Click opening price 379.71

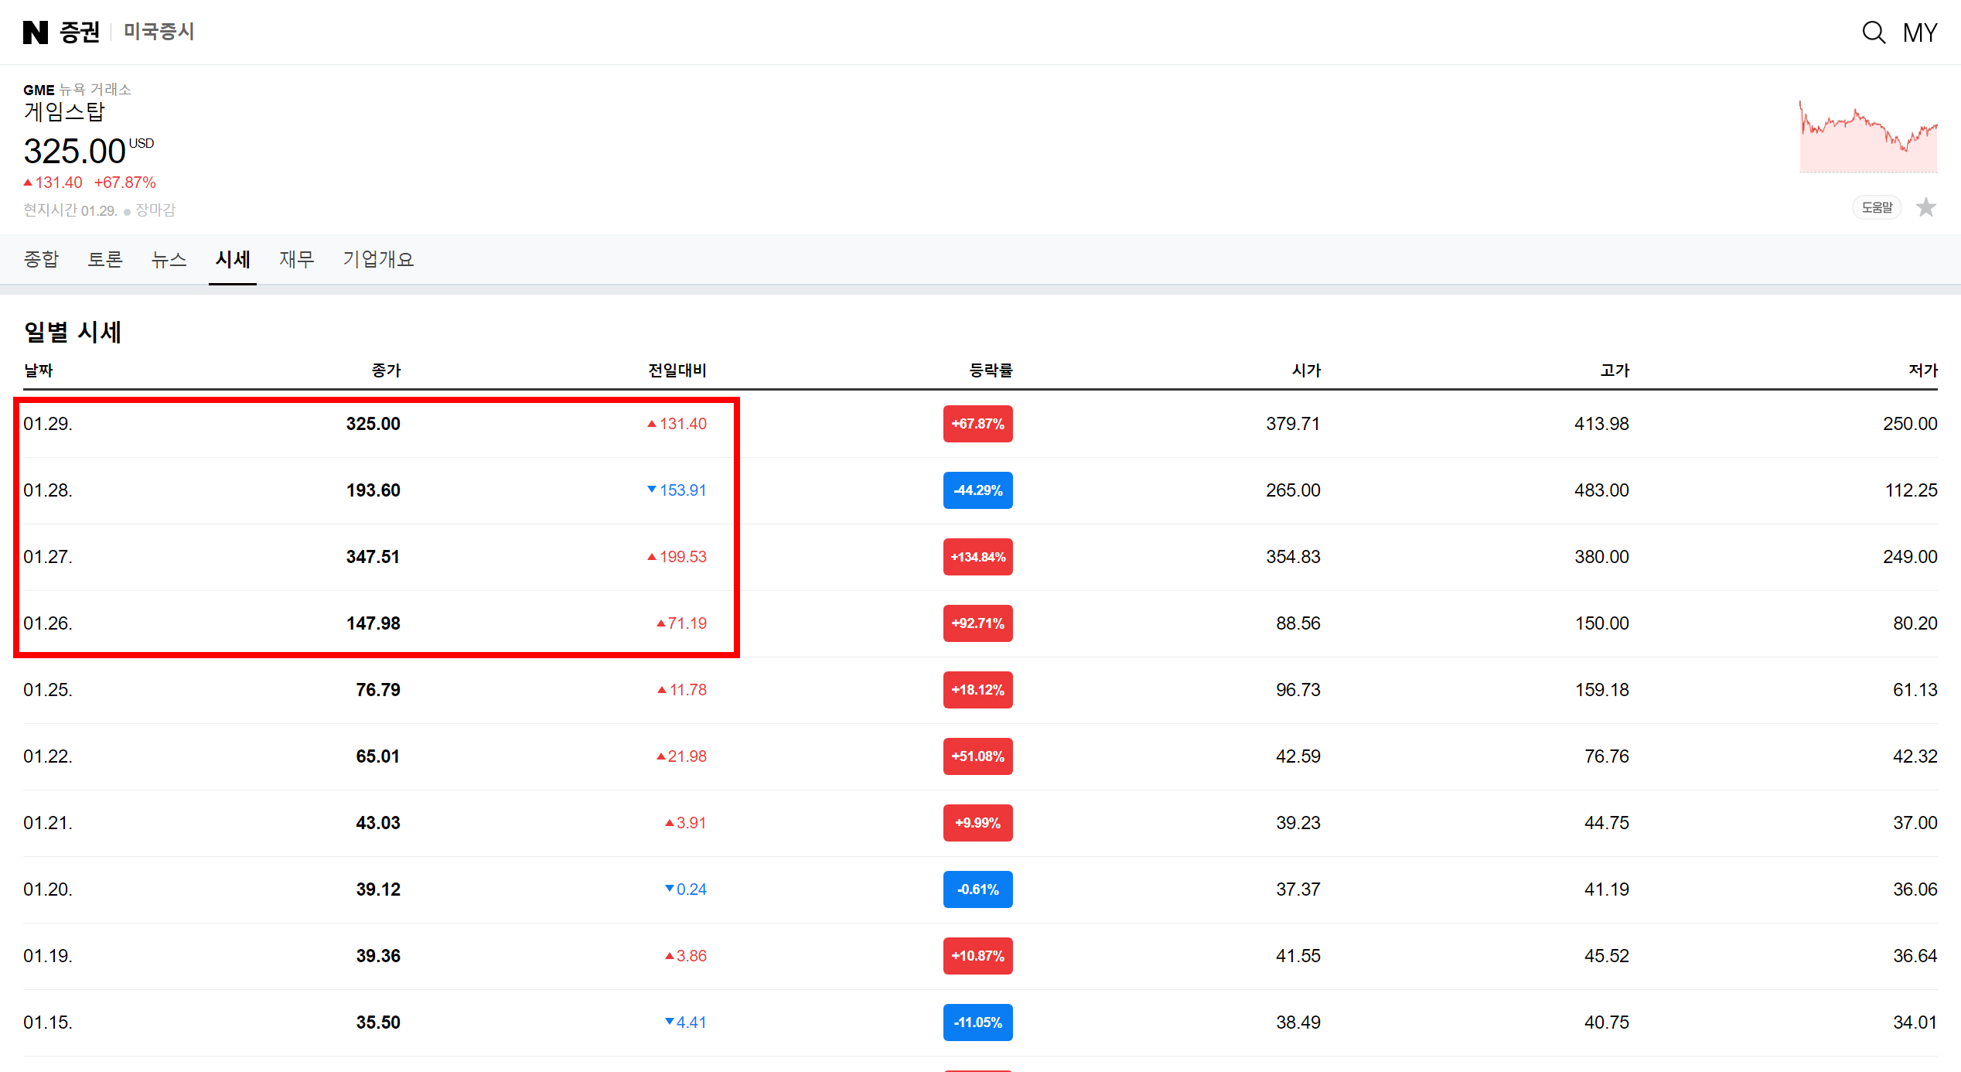[1293, 424]
